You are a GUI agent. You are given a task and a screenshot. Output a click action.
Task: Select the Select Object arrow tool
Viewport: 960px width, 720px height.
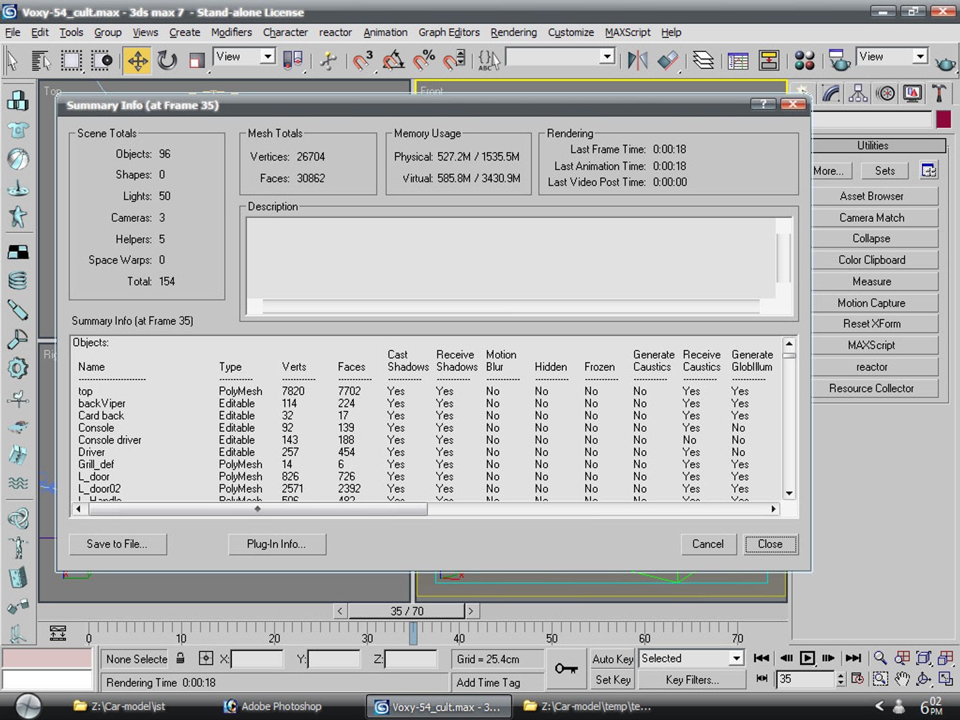[12, 61]
